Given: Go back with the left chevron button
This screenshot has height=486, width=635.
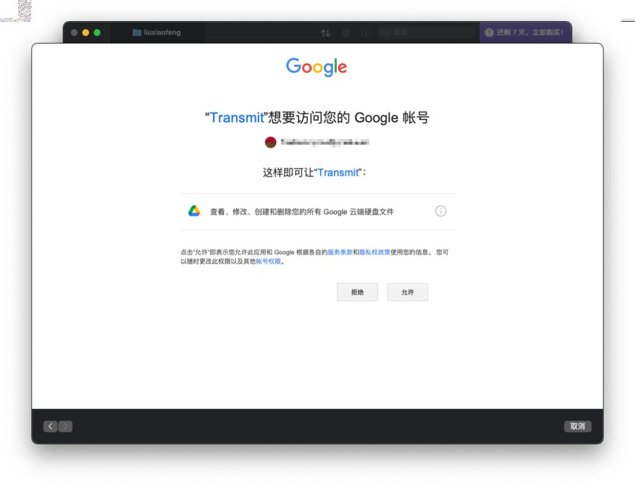Looking at the screenshot, I should pyautogui.click(x=50, y=426).
